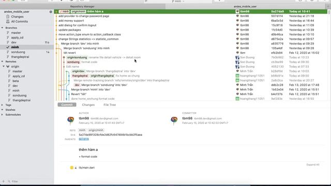Screen dimensions: 331x186
Task: Click the committer tbm98 avatar in details
Action: pos(174,120)
